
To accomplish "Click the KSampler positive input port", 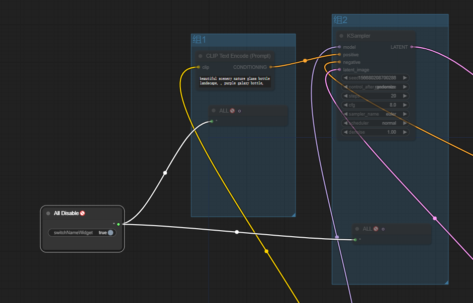I will 339,55.
